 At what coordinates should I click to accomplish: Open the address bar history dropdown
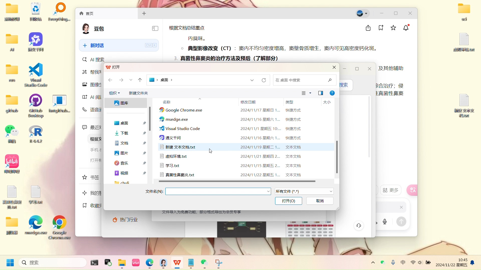(x=252, y=80)
